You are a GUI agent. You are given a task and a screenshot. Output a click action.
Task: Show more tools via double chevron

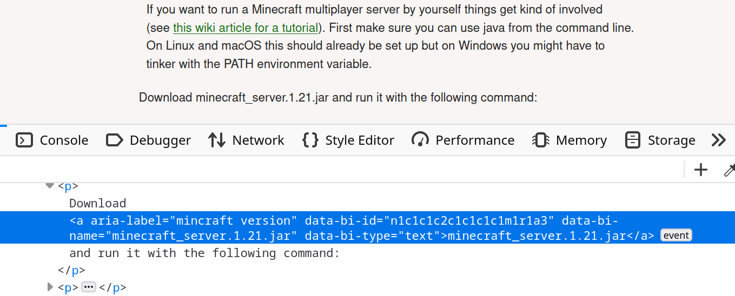click(x=718, y=140)
